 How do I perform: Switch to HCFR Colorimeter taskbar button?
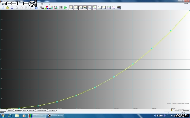pos(37,116)
